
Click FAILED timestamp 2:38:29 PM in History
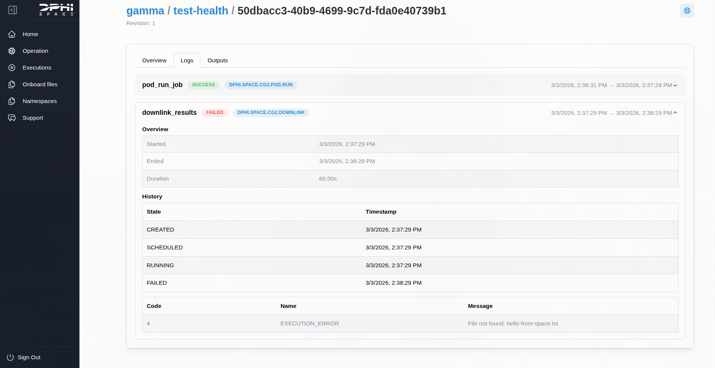pyautogui.click(x=393, y=283)
